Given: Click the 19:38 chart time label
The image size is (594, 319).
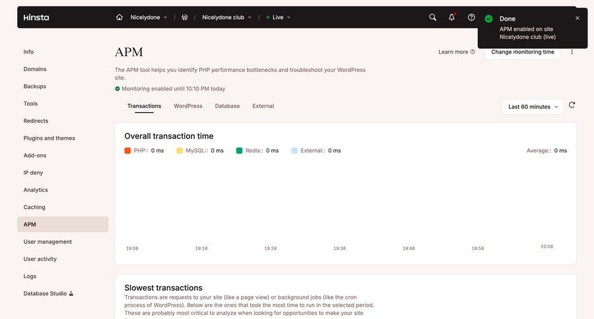Looking at the screenshot, I should (x=339, y=248).
